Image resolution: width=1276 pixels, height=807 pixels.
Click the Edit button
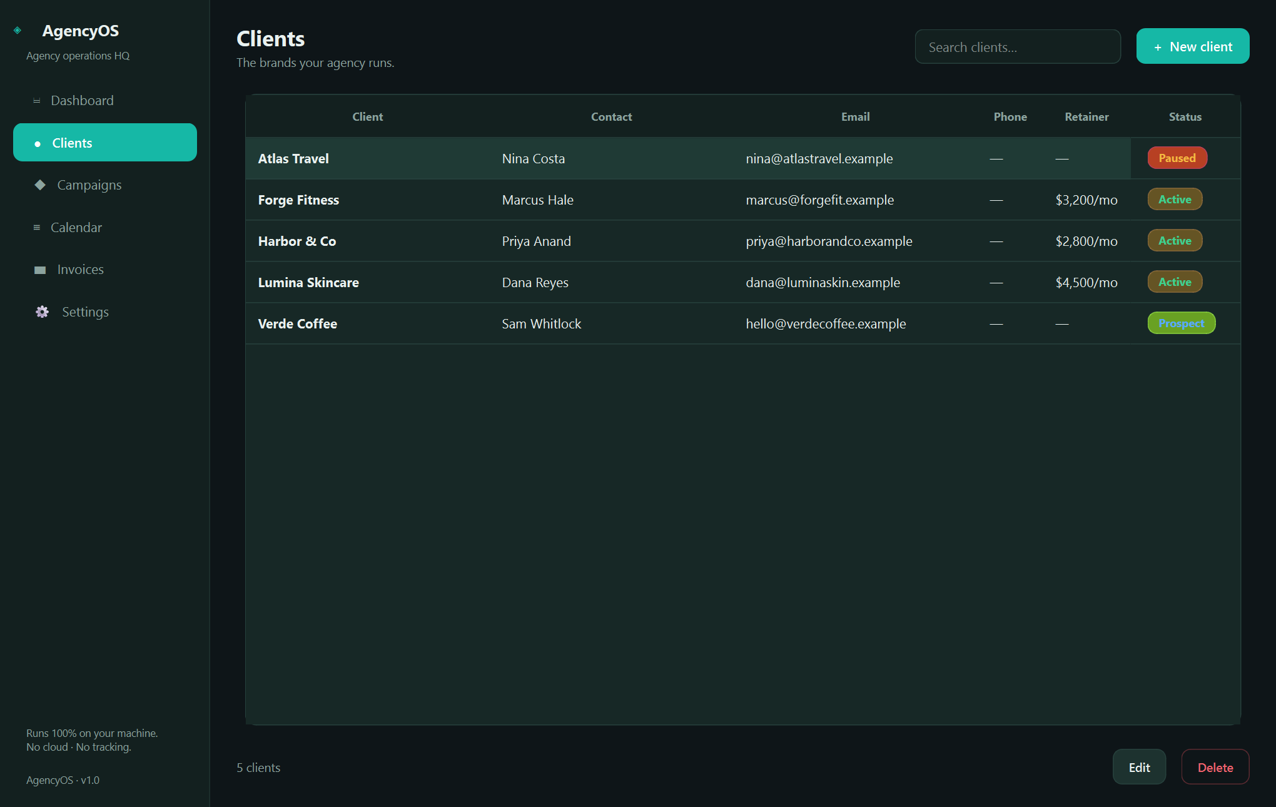point(1139,767)
